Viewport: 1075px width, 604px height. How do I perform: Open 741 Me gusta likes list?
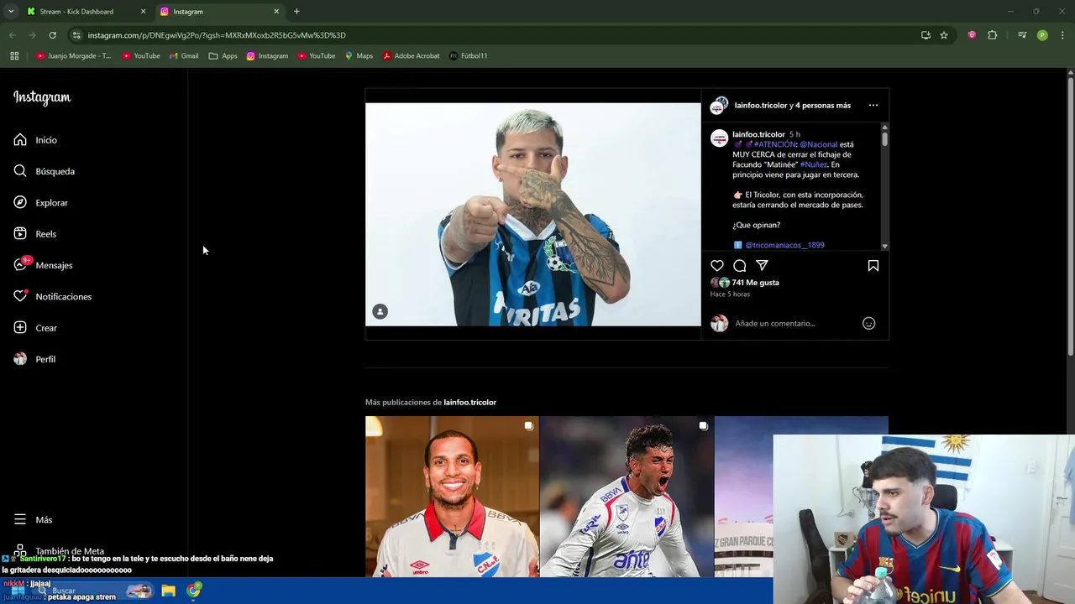756,283
